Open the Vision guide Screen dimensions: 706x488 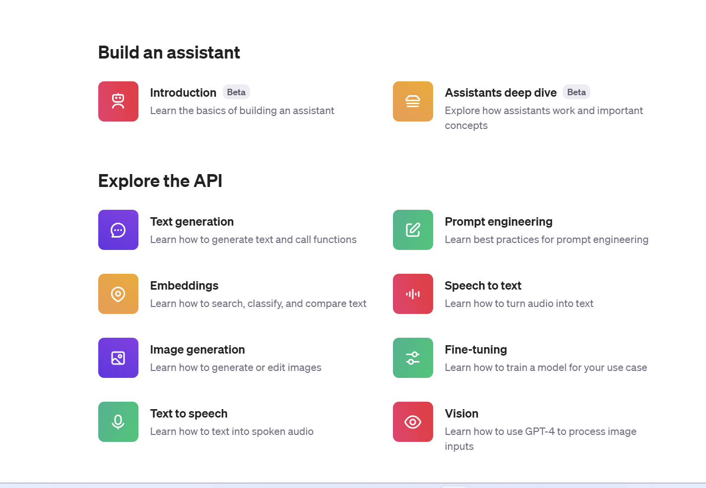click(x=461, y=414)
